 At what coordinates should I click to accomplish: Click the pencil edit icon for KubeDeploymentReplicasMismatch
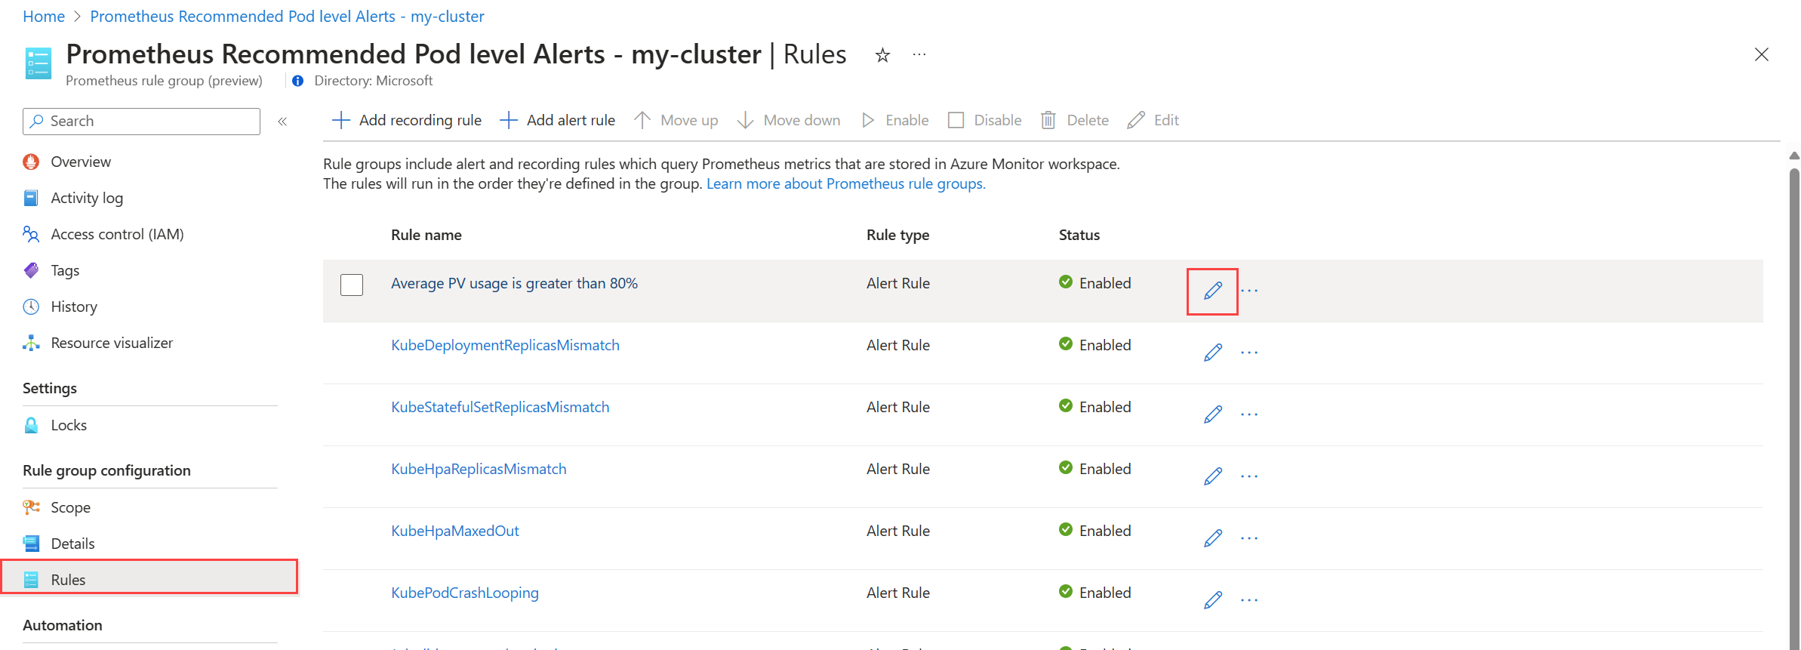[x=1212, y=353]
